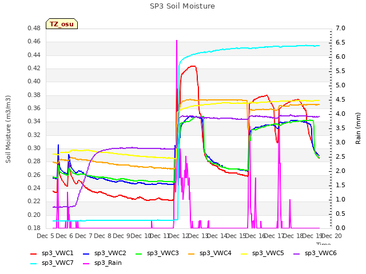The width and height of the screenshot is (366, 274).
Task: Select the sp3_VWC7 legend label
Action: tap(57, 263)
